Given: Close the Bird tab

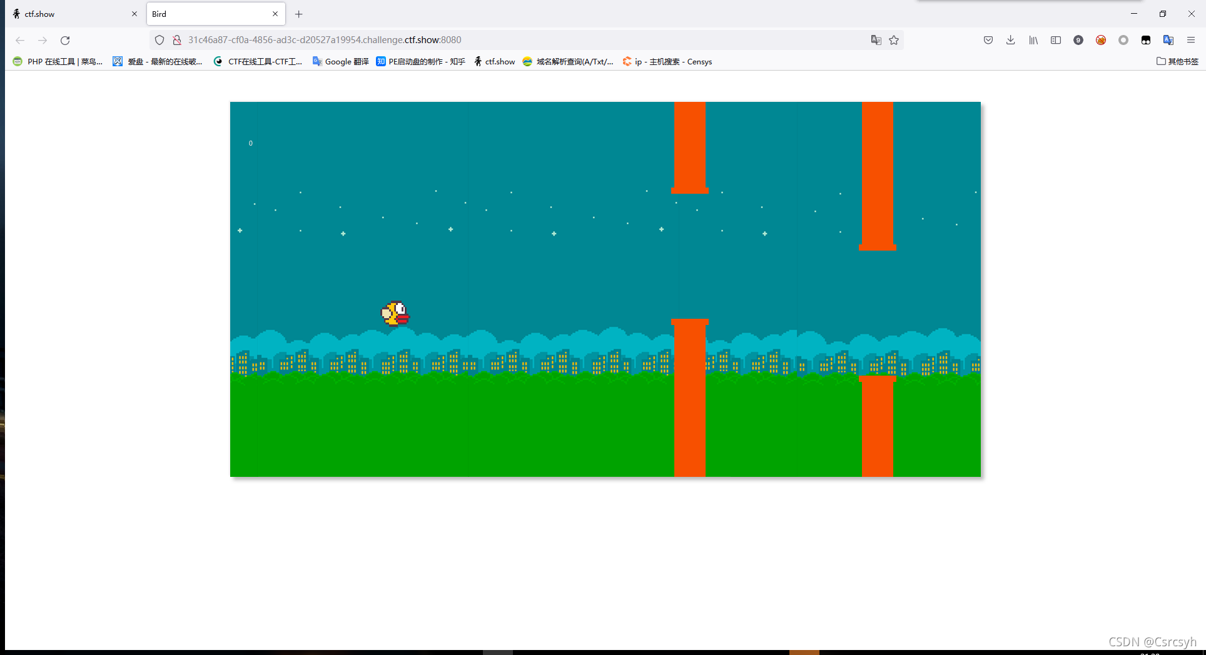Looking at the screenshot, I should [x=275, y=14].
